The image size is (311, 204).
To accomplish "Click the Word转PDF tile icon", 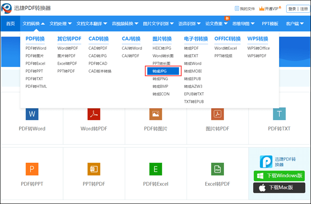I will point(94,114).
